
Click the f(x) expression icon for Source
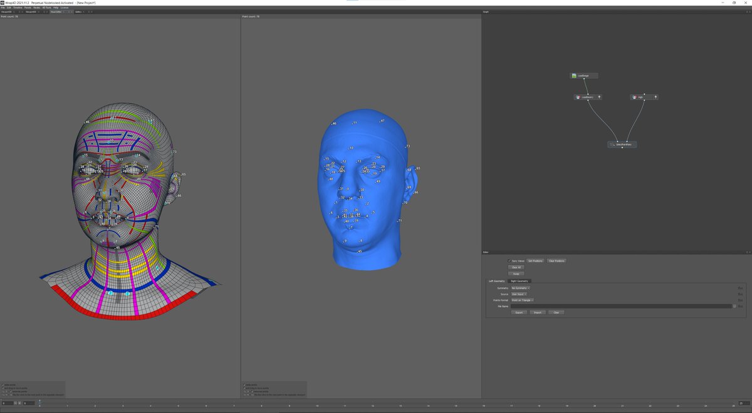point(740,294)
